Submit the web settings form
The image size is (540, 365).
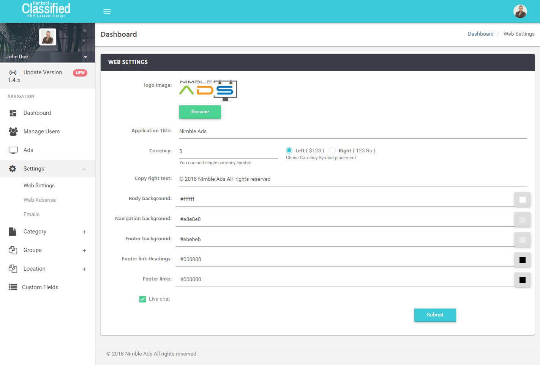435,315
